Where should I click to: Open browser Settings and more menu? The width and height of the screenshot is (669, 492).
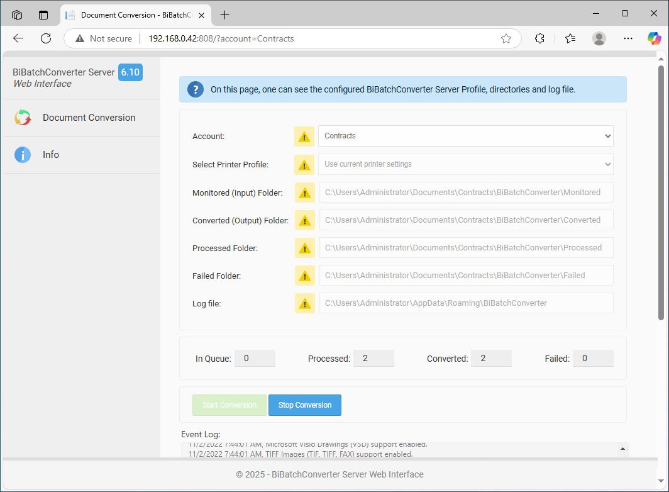click(x=628, y=38)
